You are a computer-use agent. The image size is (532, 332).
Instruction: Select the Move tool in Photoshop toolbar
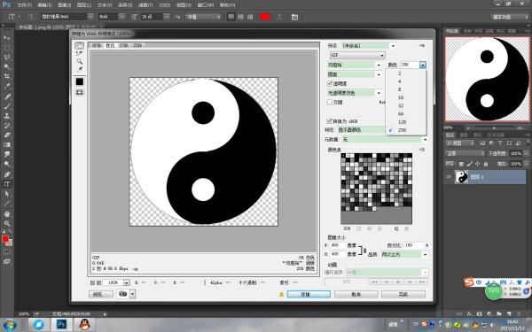[x=7, y=38]
